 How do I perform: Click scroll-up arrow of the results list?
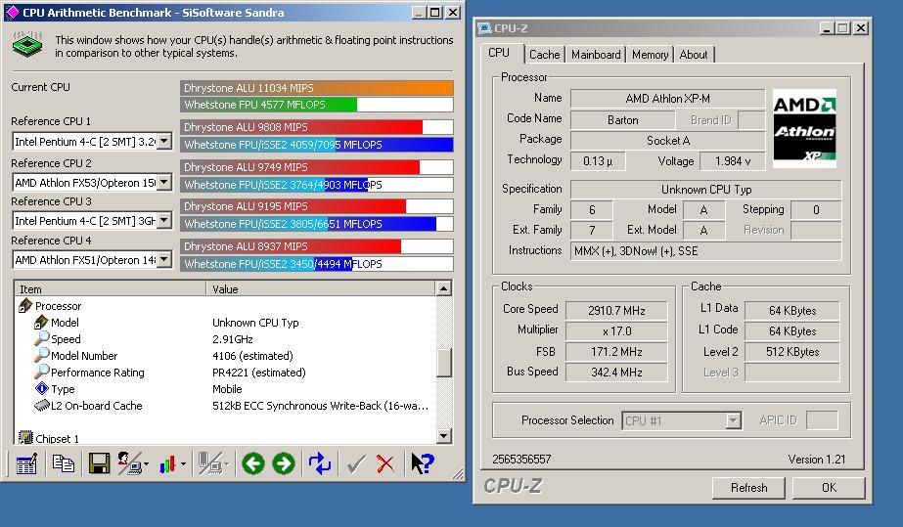pos(443,288)
